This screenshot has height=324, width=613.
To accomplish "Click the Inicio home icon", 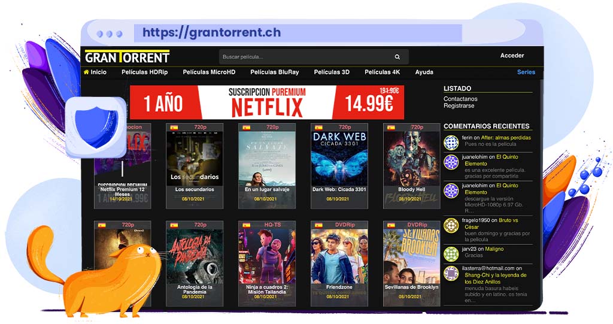I will click(86, 72).
